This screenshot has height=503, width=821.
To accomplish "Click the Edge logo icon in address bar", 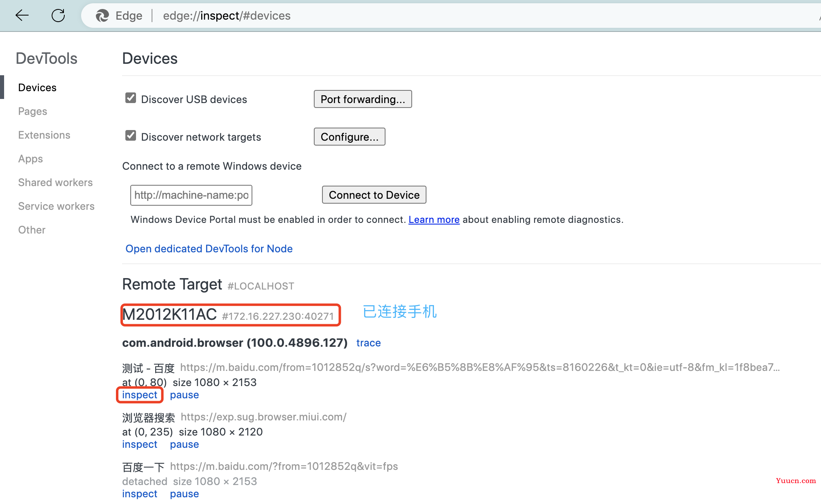I will coord(102,16).
